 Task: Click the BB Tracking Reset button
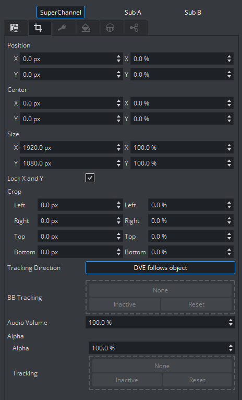(197, 304)
